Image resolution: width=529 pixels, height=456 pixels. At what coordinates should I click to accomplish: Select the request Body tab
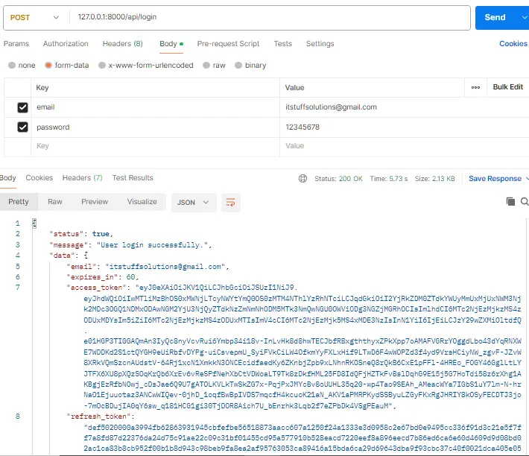(171, 43)
